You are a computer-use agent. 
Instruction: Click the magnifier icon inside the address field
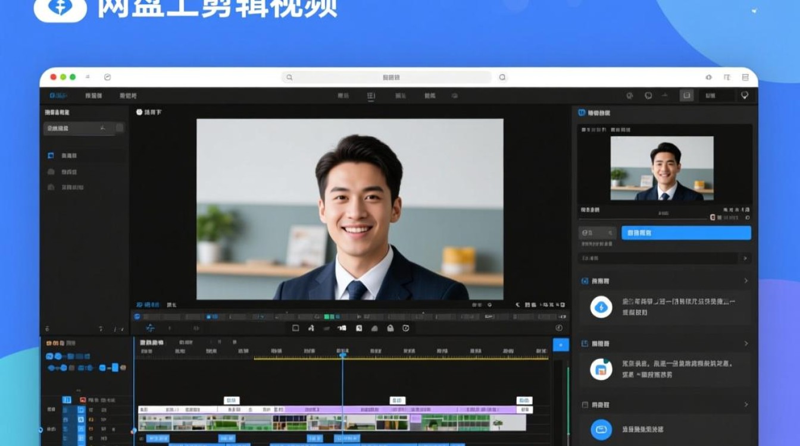289,77
